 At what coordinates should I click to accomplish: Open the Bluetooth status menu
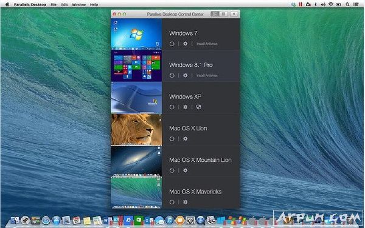tap(316, 4)
